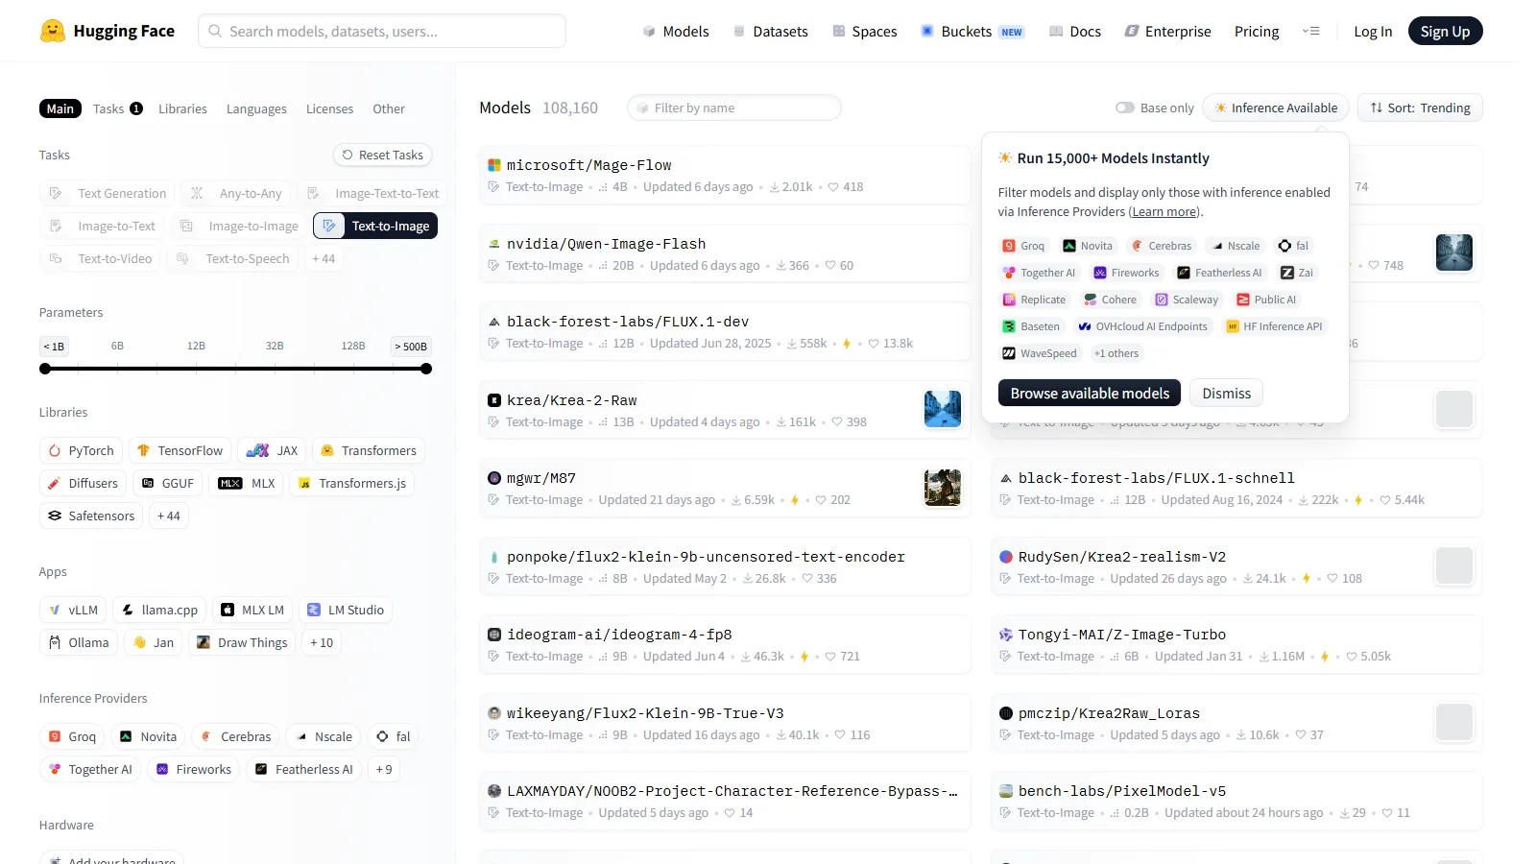
Task: Click Browse available models button
Action: [x=1090, y=393]
